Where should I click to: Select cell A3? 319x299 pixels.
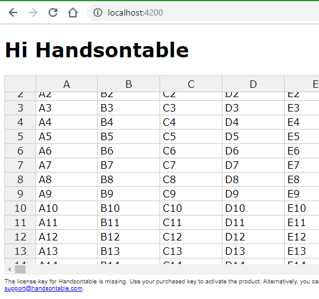tap(67, 108)
